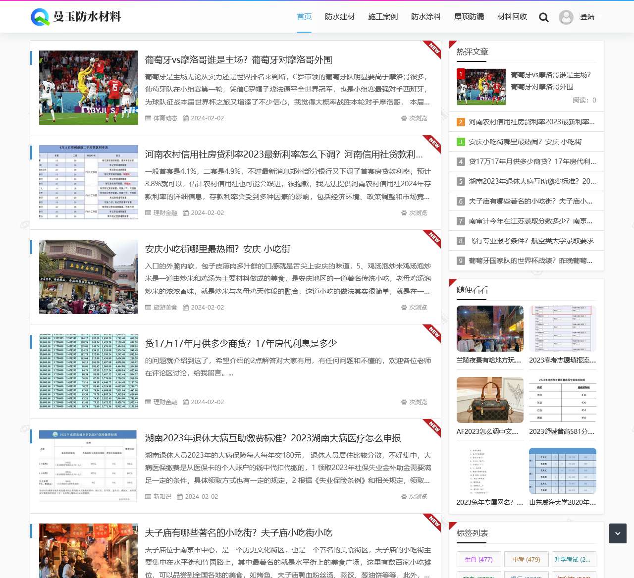Click the 曼玉防水材料 site logo
The image size is (634, 578).
(74, 16)
